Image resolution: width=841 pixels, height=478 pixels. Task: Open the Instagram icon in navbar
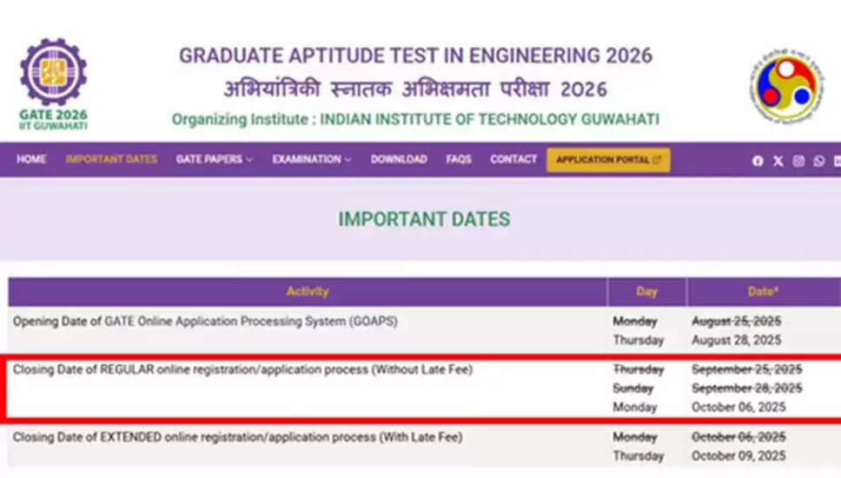point(798,161)
